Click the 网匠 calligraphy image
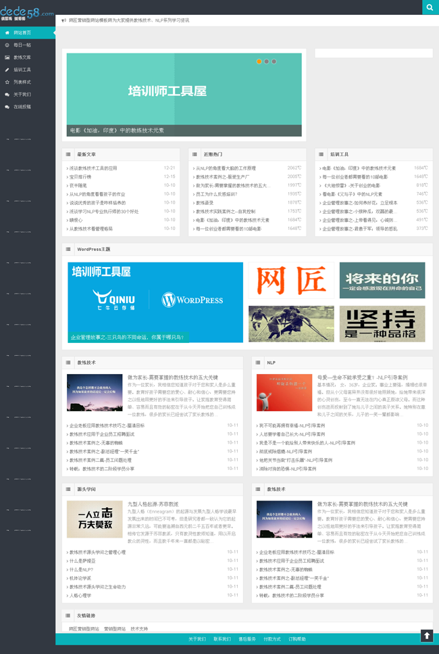439x654 pixels. pyautogui.click(x=291, y=280)
